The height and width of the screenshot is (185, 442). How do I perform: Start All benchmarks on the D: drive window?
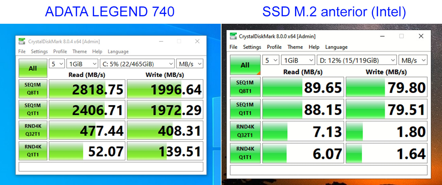[x=245, y=65]
